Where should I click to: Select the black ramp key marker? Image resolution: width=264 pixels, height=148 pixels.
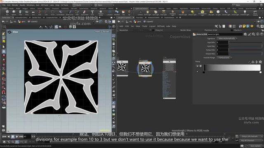[204, 72]
